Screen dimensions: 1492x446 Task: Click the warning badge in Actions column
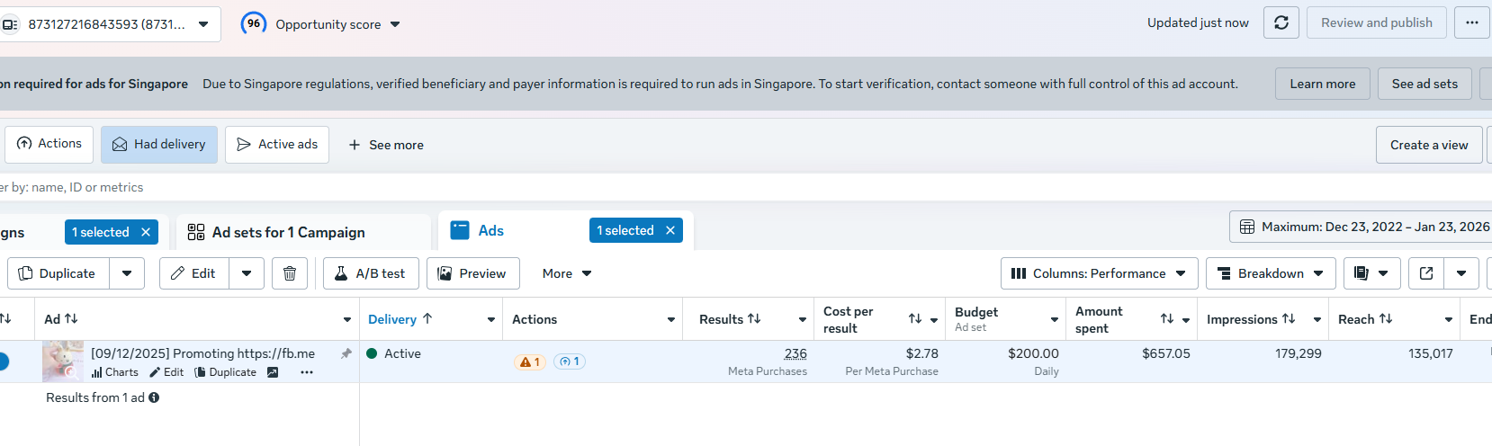tap(529, 361)
